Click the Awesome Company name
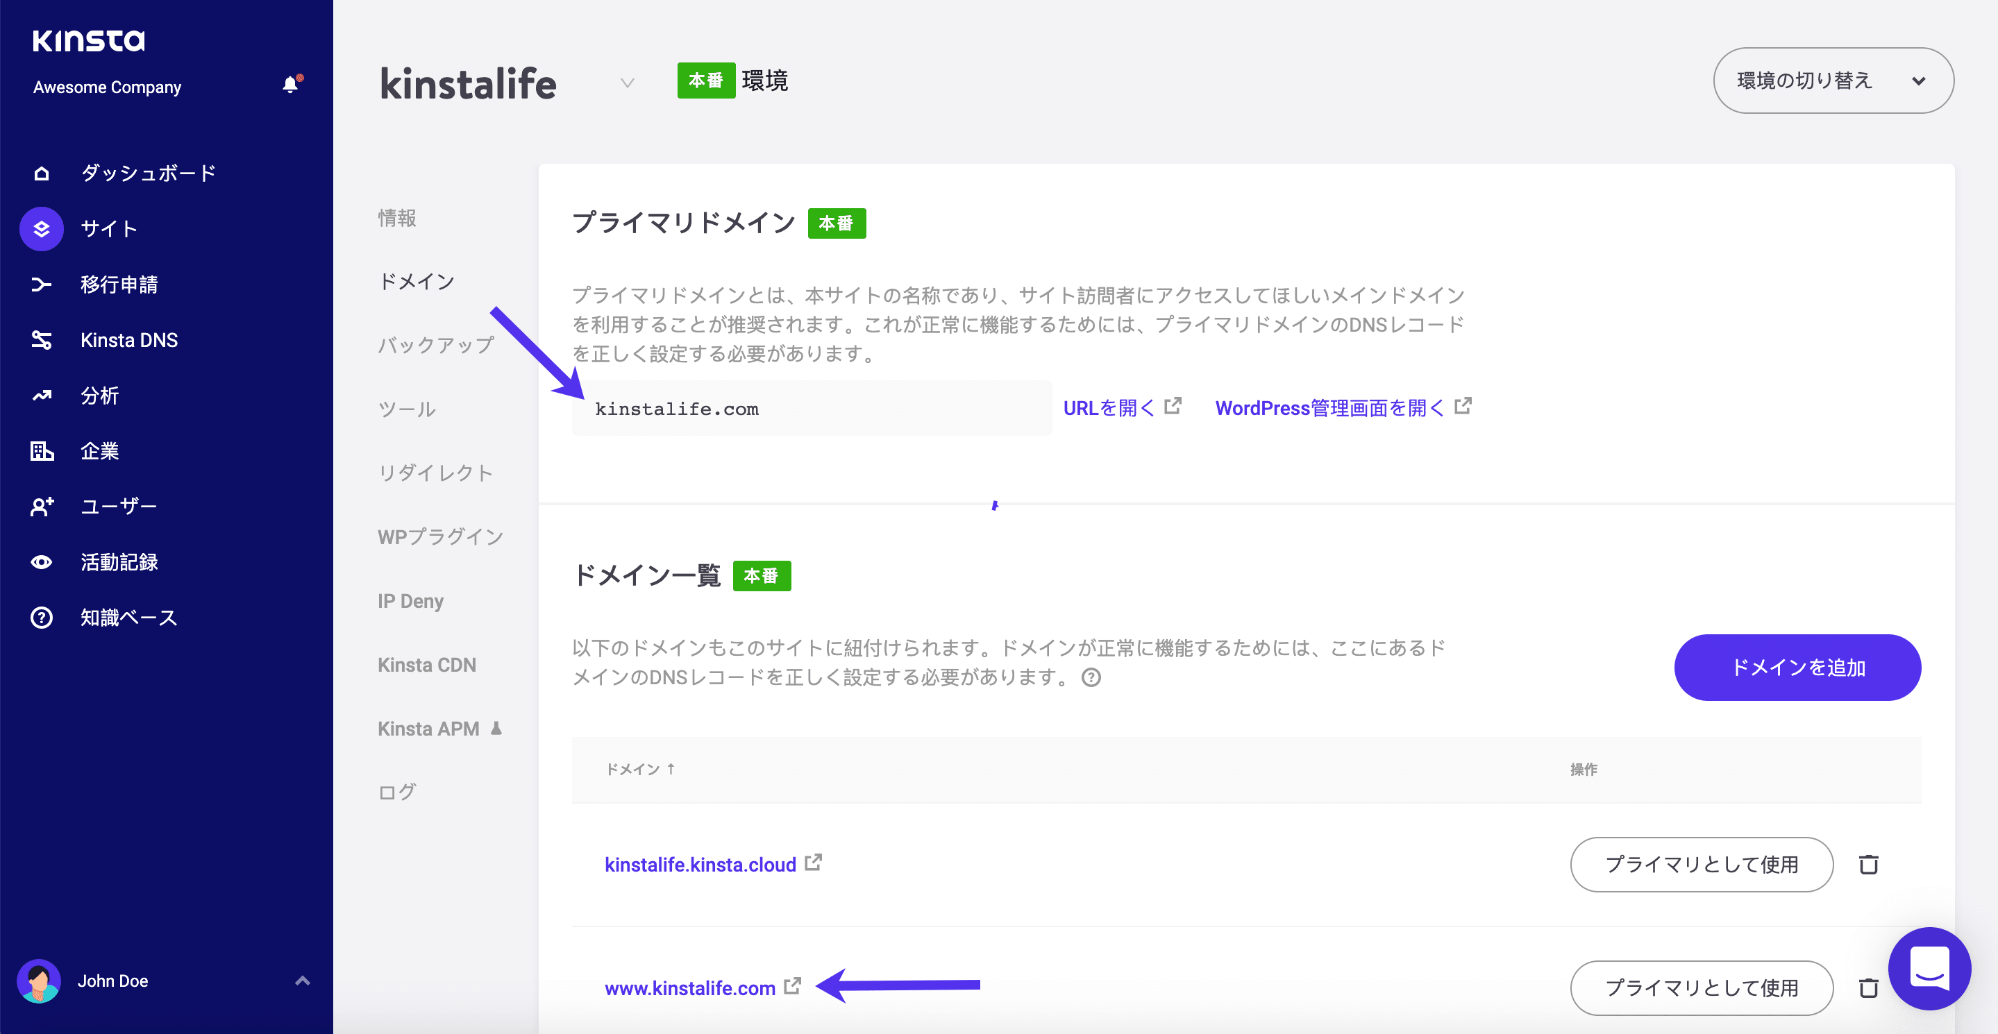The width and height of the screenshot is (1998, 1034). 107,87
